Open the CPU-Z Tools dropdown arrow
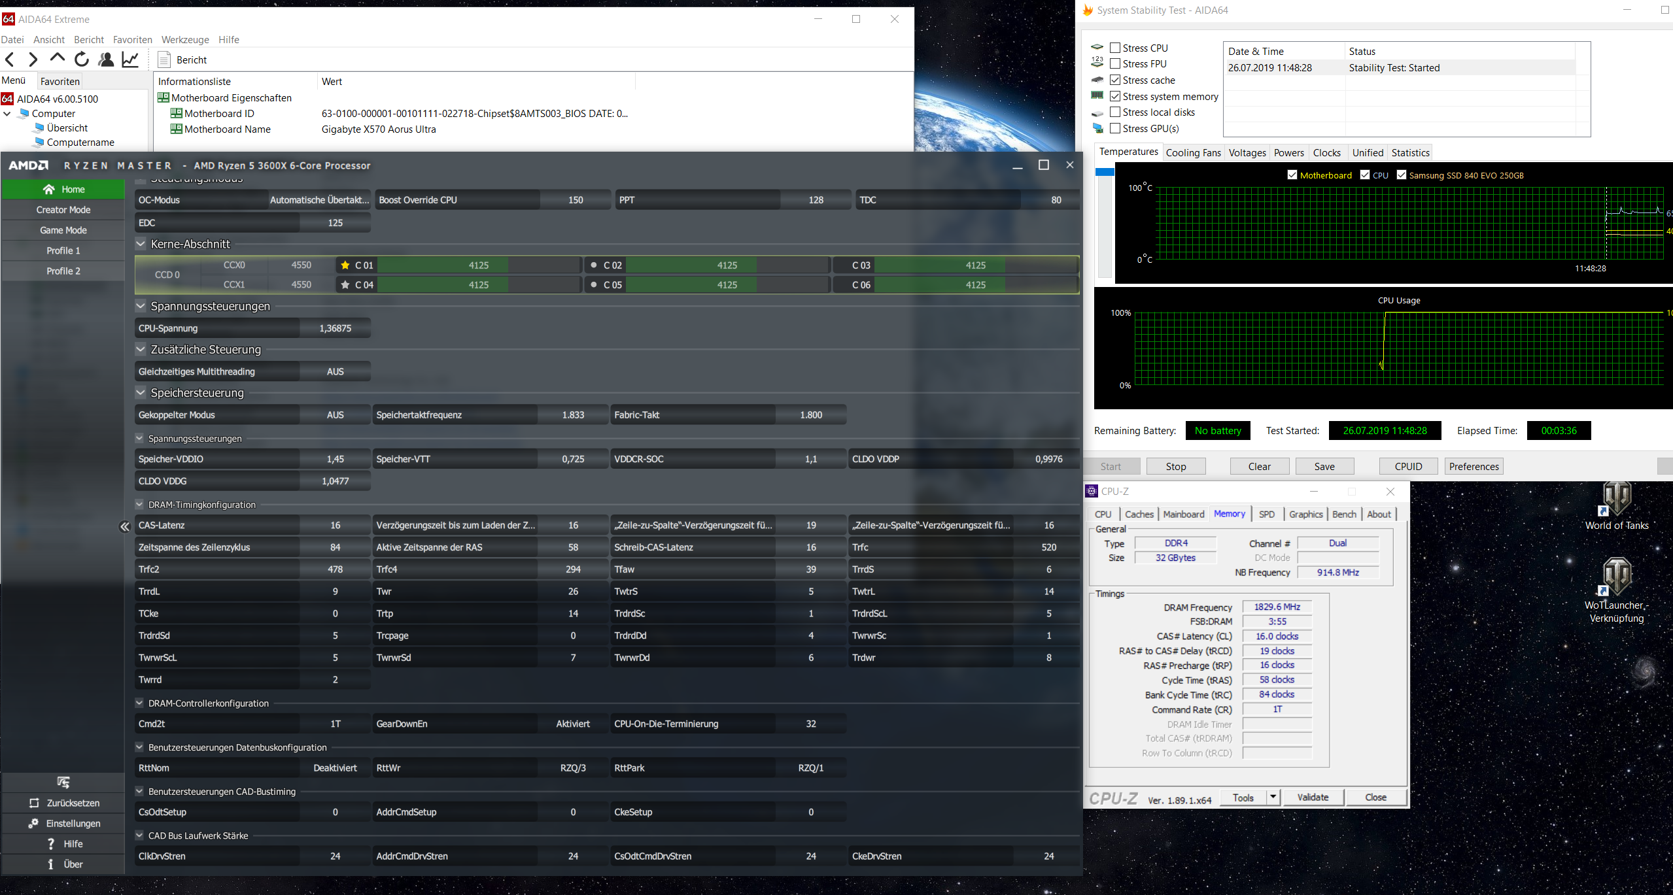The image size is (1673, 895). [1273, 797]
